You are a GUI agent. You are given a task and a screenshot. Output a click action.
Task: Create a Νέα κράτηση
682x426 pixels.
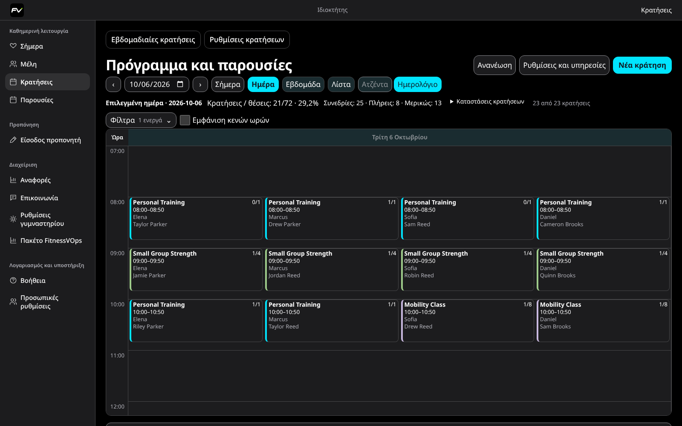[642, 65]
